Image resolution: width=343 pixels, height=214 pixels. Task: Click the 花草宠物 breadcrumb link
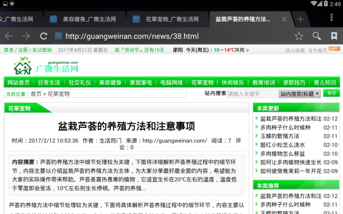[x=59, y=94]
